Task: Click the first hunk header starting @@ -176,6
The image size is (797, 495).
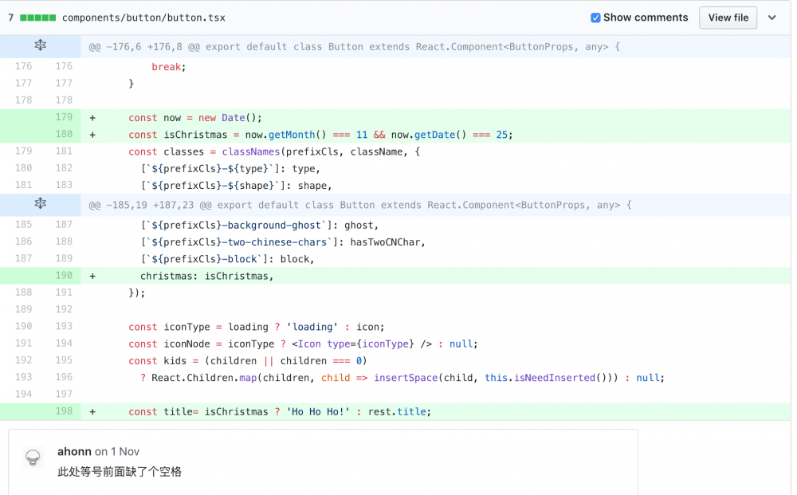Action: tap(354, 47)
